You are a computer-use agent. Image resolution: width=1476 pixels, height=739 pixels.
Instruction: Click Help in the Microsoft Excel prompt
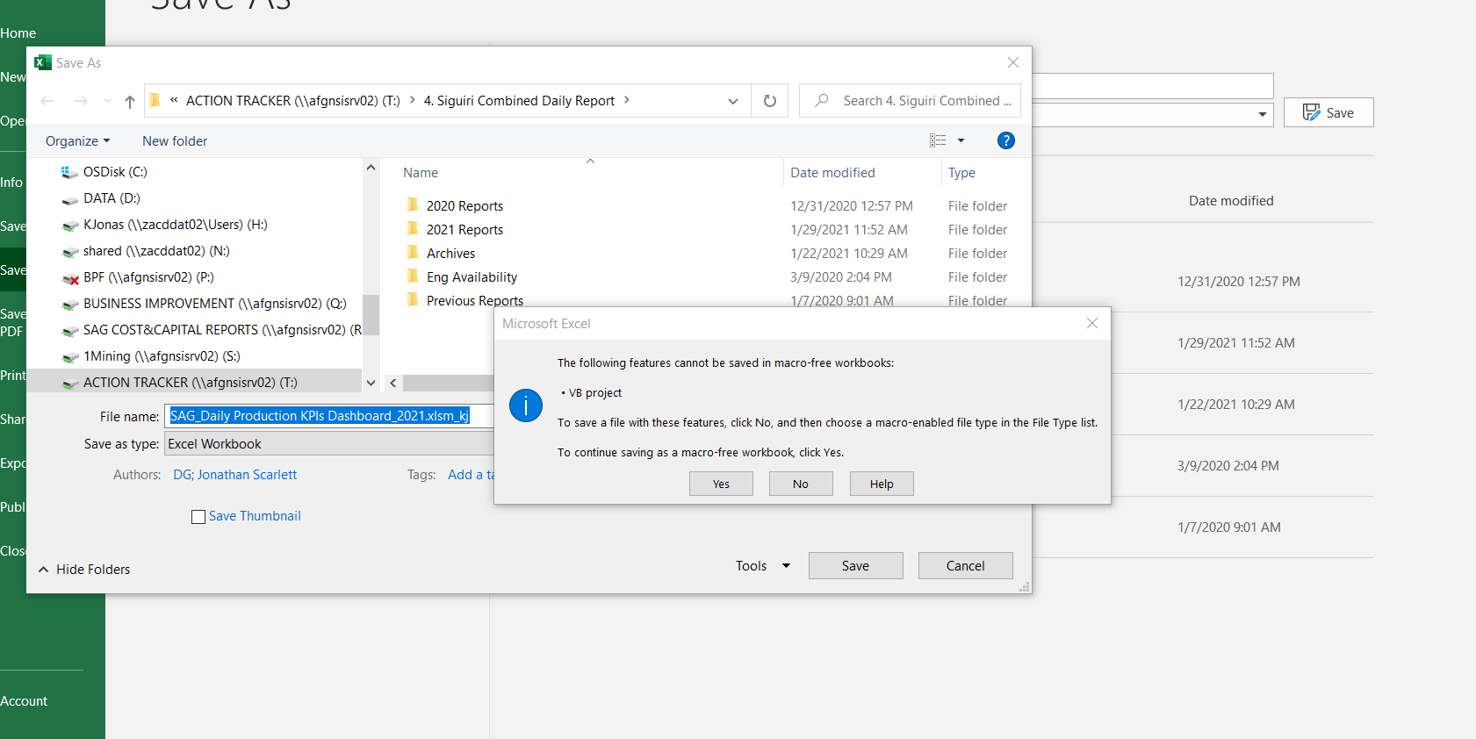click(x=882, y=484)
